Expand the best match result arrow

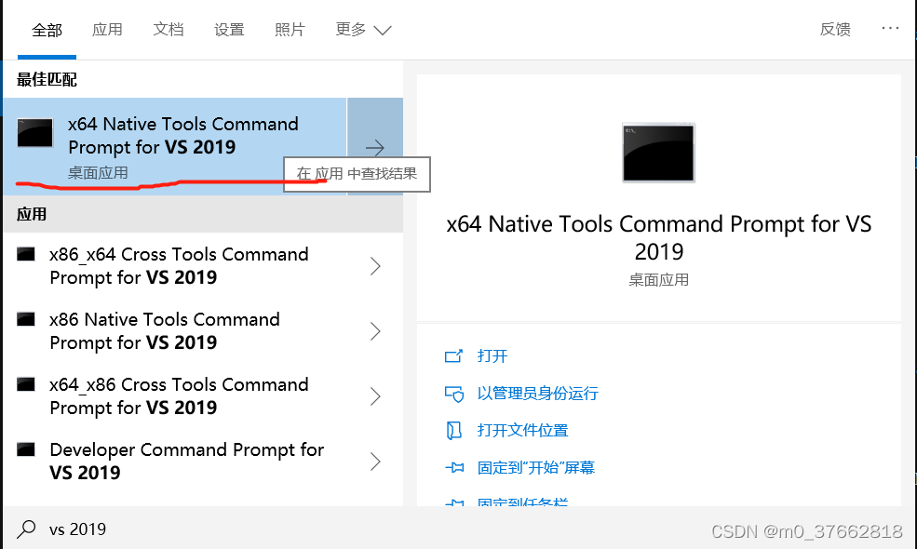(x=374, y=147)
